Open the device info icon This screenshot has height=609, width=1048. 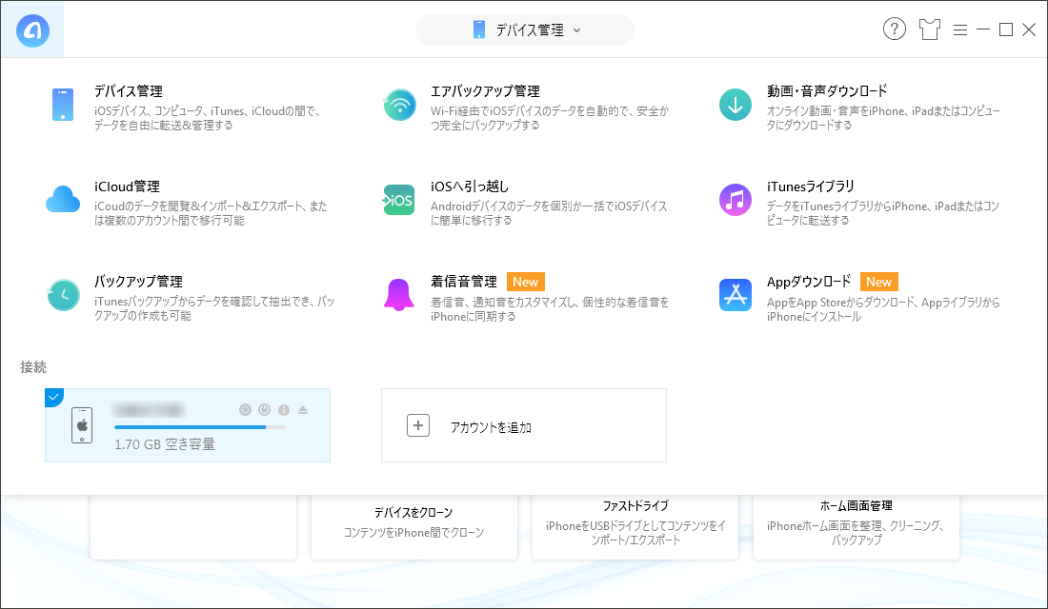click(x=283, y=410)
